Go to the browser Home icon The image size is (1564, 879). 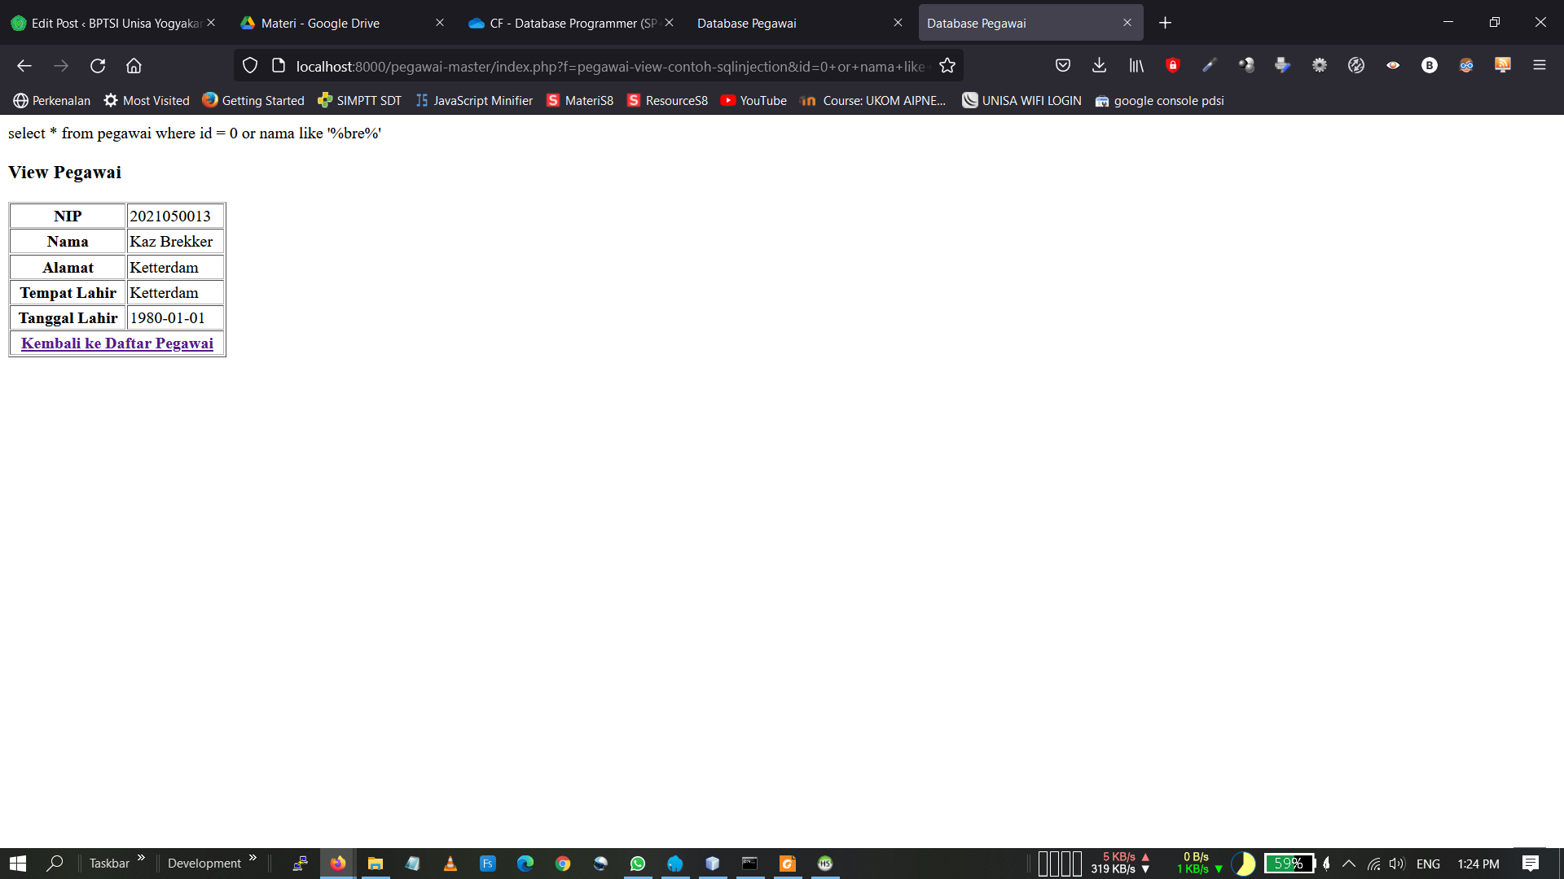pos(134,66)
